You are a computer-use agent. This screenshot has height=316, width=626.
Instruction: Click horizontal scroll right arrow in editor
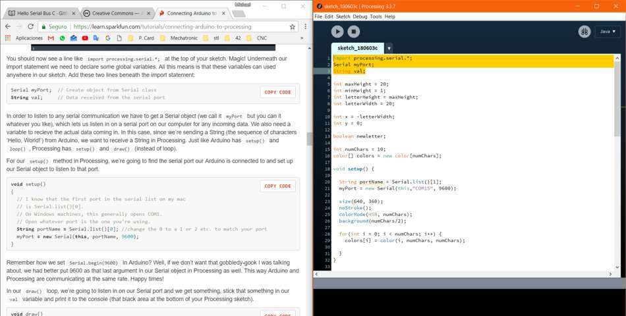(610, 274)
